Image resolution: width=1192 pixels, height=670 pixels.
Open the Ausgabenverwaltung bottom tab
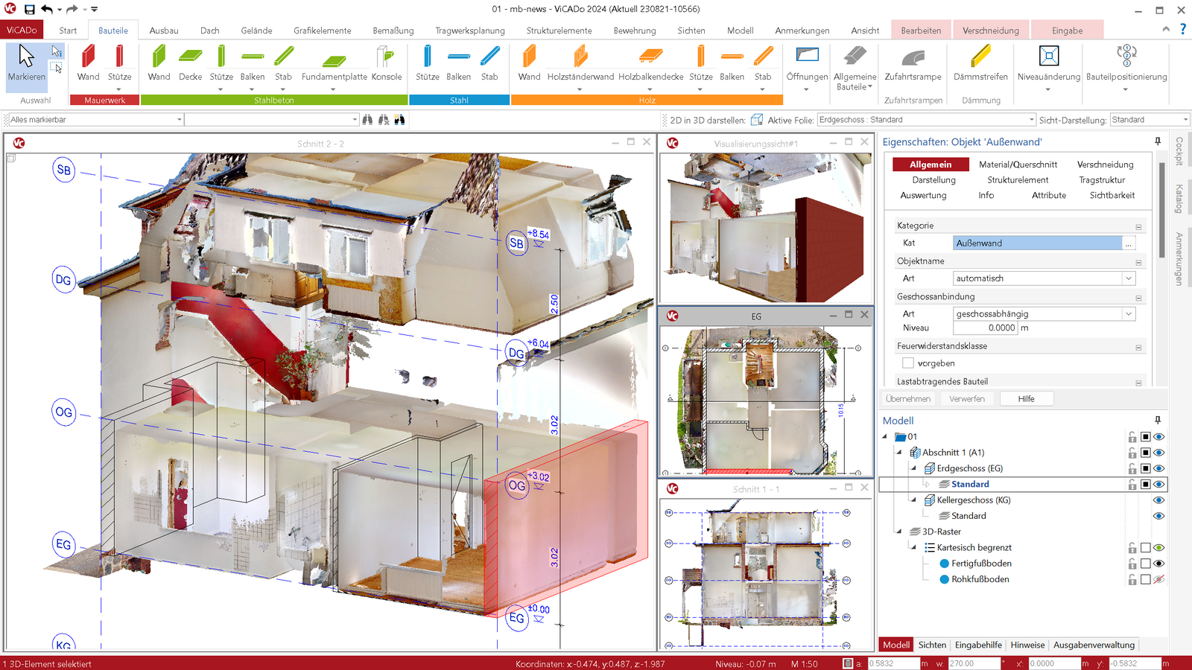coord(1094,645)
